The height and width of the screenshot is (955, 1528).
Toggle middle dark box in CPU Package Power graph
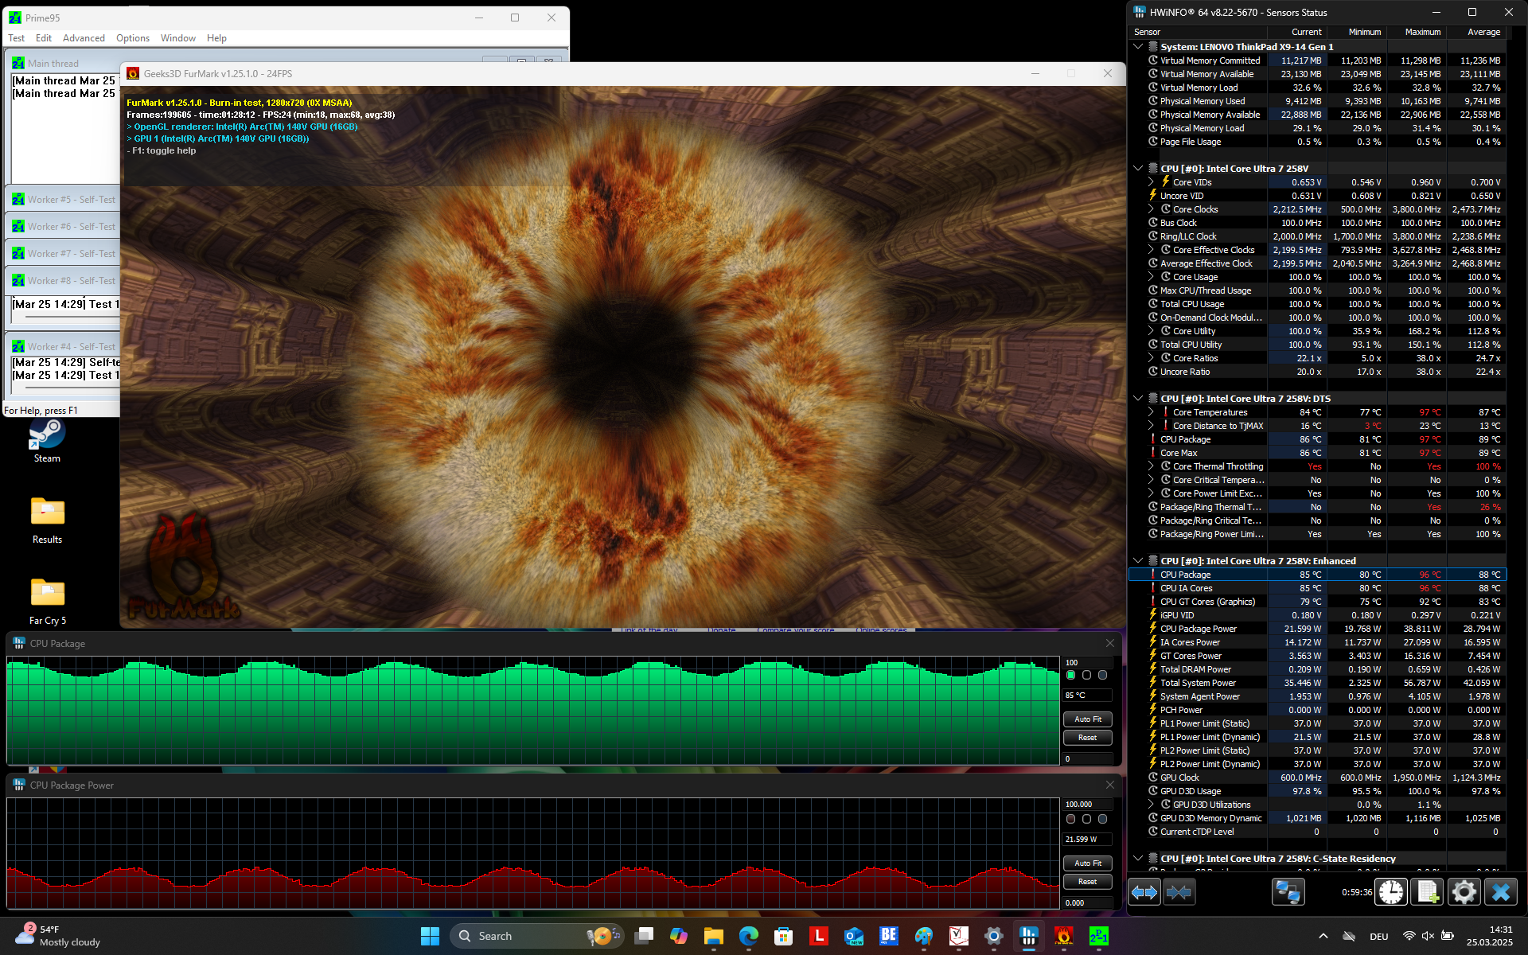[1087, 819]
